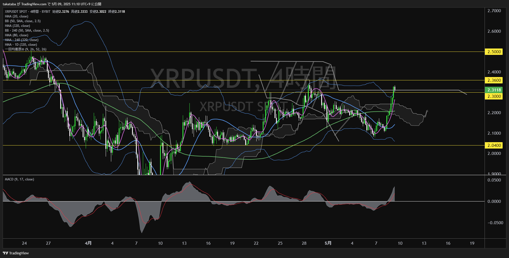
Task: Click the 始値2.3276 open value
Action: pyautogui.click(x=61, y=12)
